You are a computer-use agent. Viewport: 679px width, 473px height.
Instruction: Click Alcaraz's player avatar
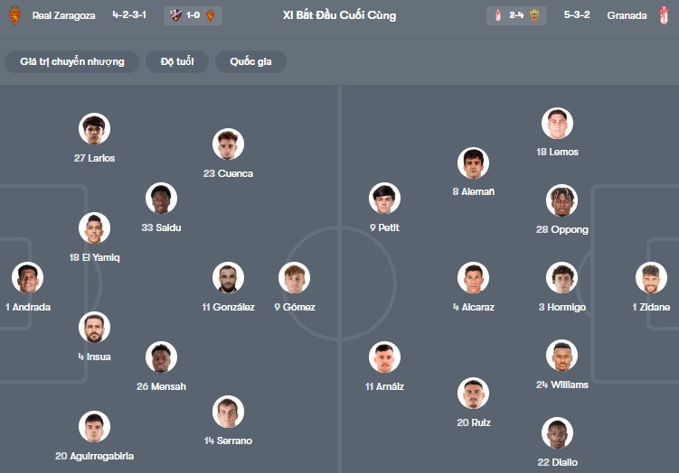pos(473,278)
